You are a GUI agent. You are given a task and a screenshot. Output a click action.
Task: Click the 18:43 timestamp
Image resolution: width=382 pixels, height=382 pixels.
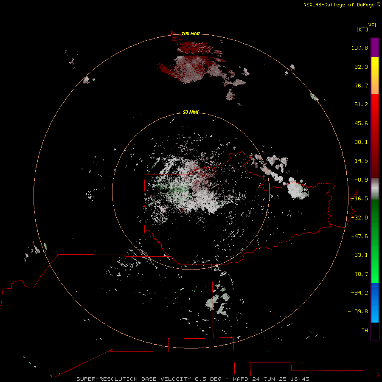(300, 379)
